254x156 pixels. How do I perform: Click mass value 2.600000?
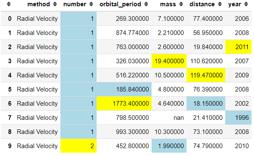pos(171,47)
